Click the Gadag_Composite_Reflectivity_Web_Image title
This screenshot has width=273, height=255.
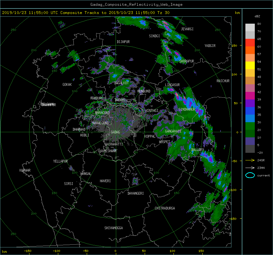(x=136, y=5)
